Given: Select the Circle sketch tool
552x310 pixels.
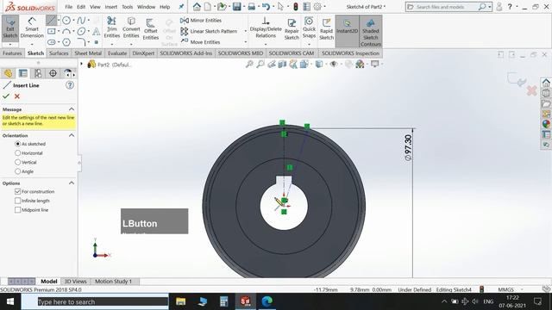Looking at the screenshot, I should point(66,21).
